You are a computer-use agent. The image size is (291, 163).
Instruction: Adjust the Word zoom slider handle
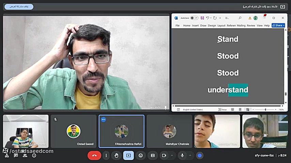tap(265, 110)
